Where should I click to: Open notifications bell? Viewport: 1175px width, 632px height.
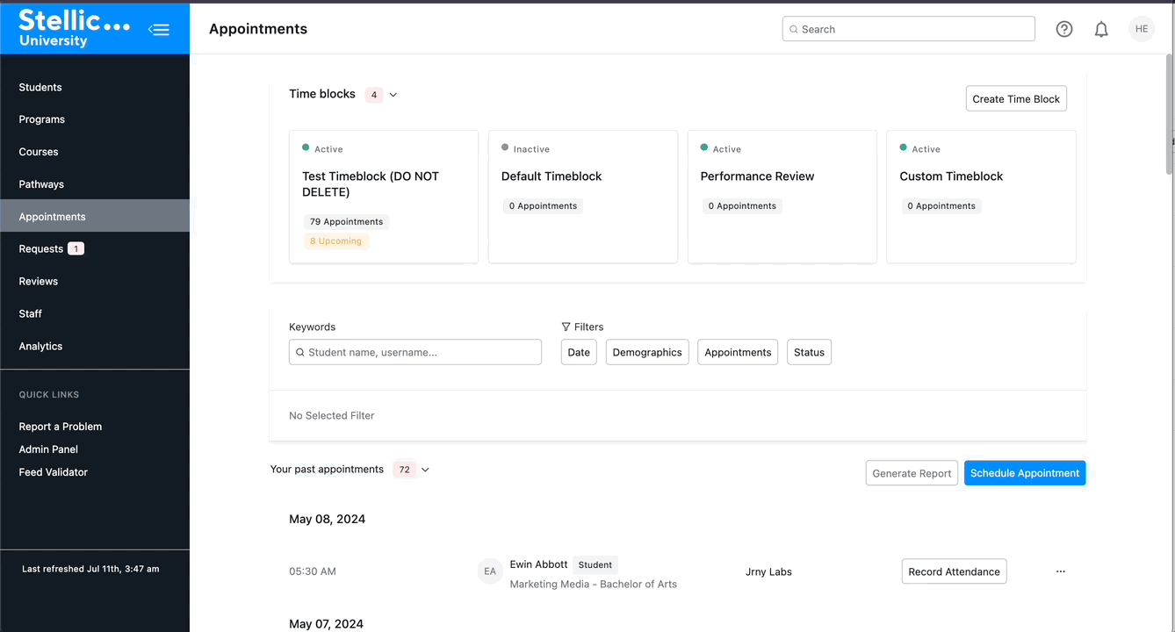click(x=1101, y=29)
